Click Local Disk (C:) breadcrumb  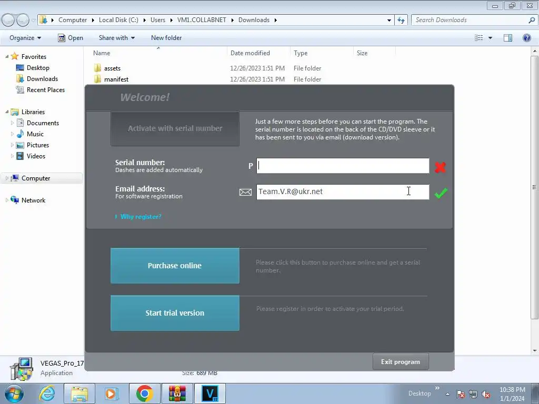[x=118, y=20]
